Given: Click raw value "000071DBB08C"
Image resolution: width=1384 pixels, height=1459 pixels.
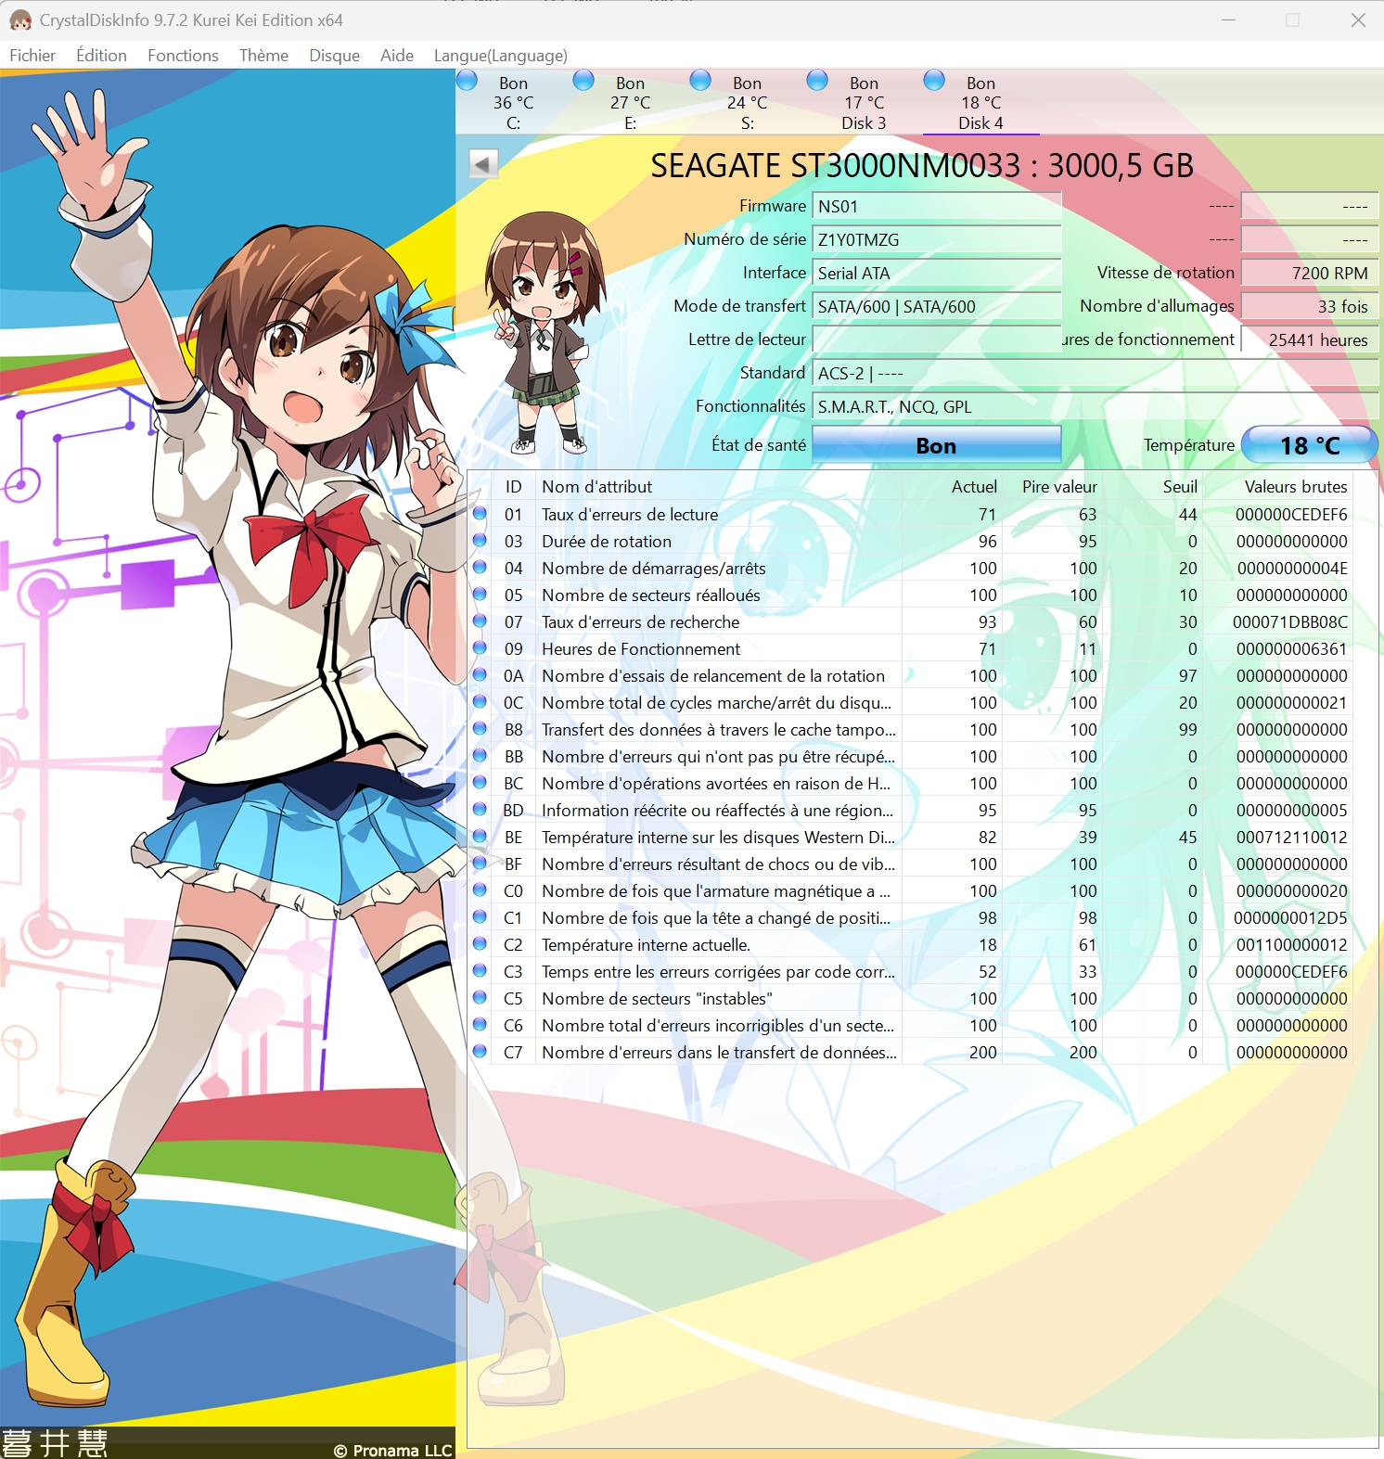Looking at the screenshot, I should click(x=1290, y=621).
